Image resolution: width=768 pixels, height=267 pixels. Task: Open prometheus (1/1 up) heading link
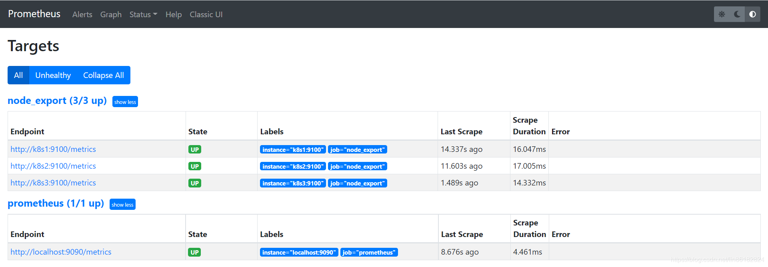[x=56, y=203]
